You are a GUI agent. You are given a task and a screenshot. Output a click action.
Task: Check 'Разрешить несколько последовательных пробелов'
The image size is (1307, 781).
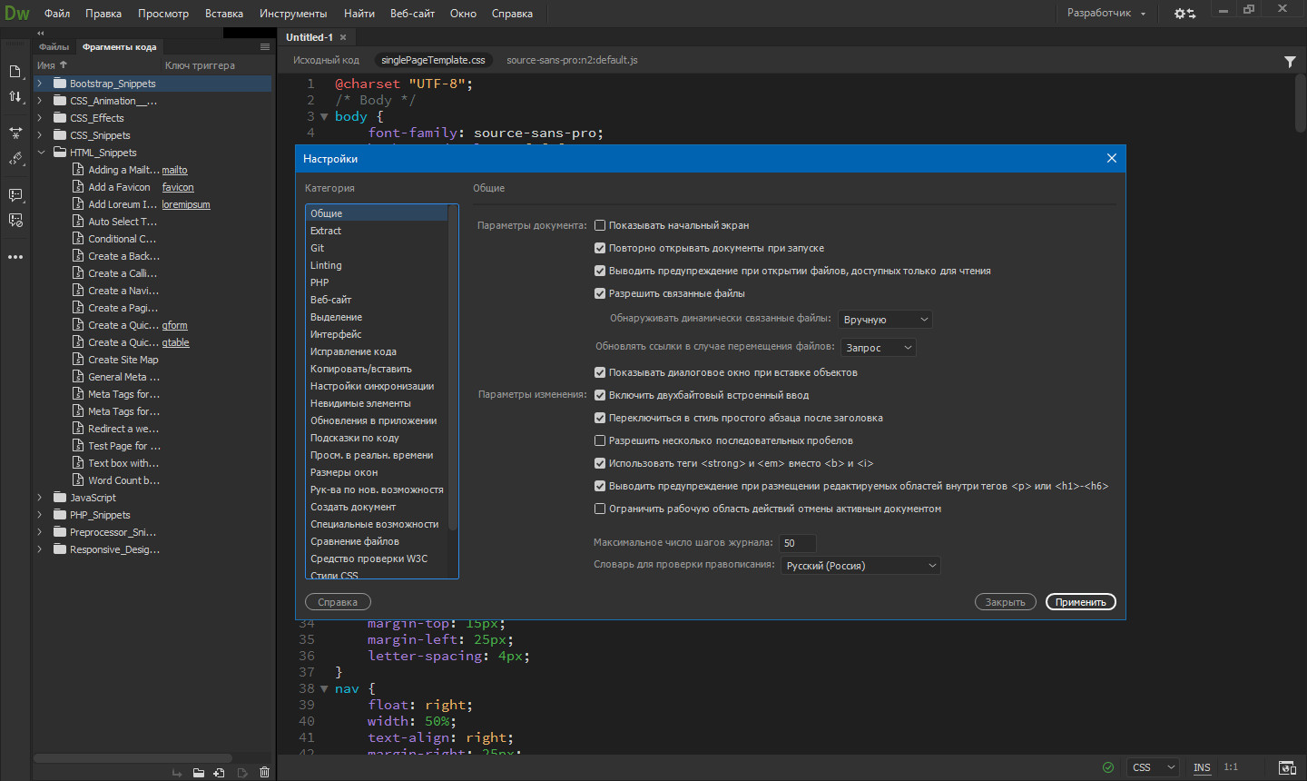(x=600, y=440)
